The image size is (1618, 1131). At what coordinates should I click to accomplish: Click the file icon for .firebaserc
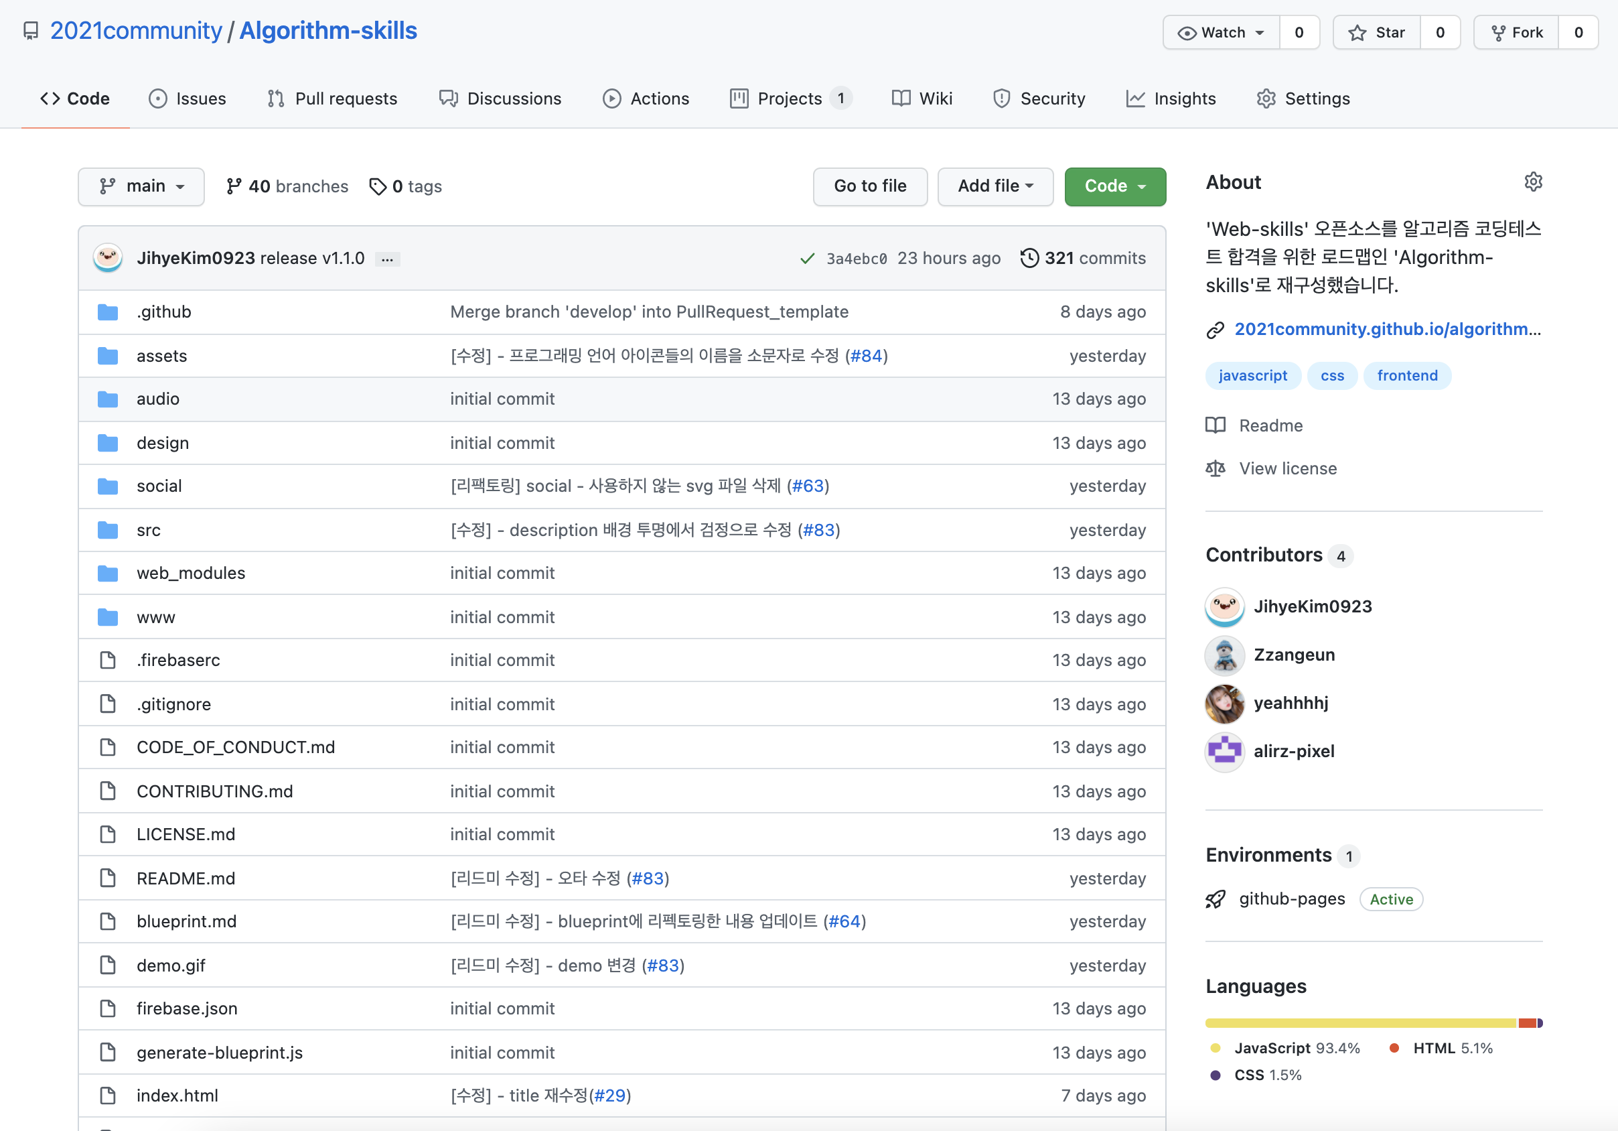pyautogui.click(x=108, y=660)
